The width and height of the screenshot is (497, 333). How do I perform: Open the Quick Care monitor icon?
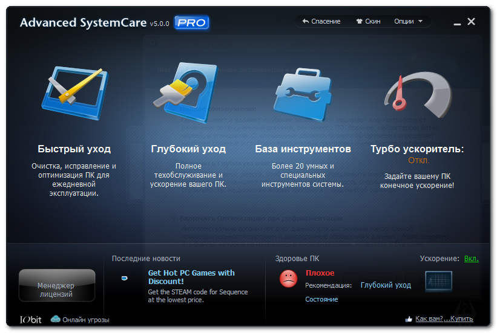pos(75,92)
